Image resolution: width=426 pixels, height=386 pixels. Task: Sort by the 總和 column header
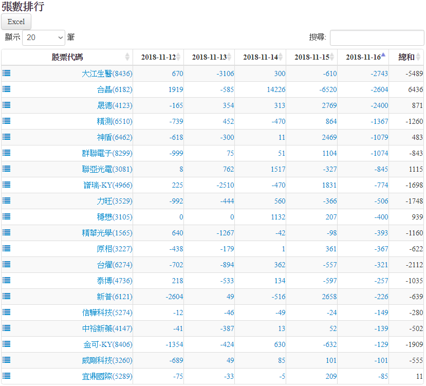[x=406, y=57]
